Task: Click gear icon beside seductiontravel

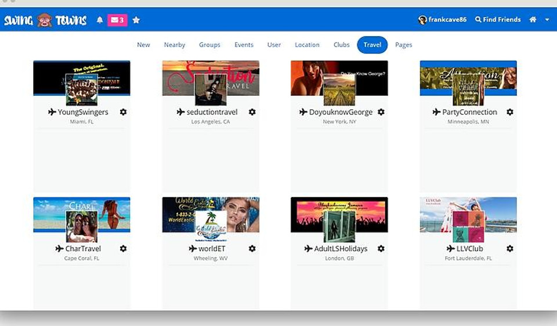Action: [x=252, y=112]
